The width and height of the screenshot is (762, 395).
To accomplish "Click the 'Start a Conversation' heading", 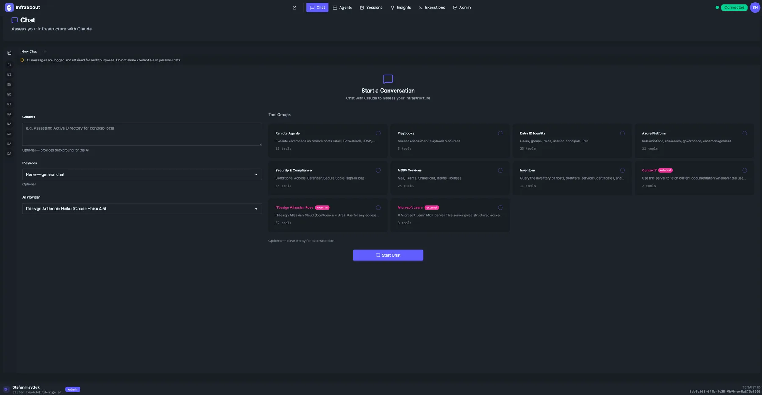I will click(388, 91).
